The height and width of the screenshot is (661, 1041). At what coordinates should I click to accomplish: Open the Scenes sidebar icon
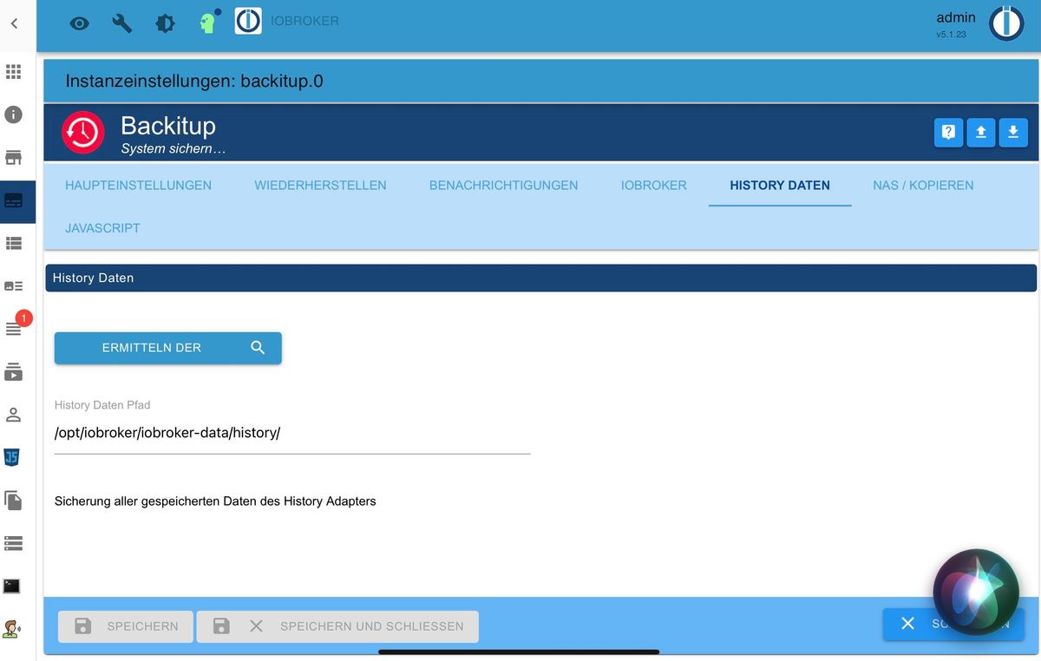14,371
